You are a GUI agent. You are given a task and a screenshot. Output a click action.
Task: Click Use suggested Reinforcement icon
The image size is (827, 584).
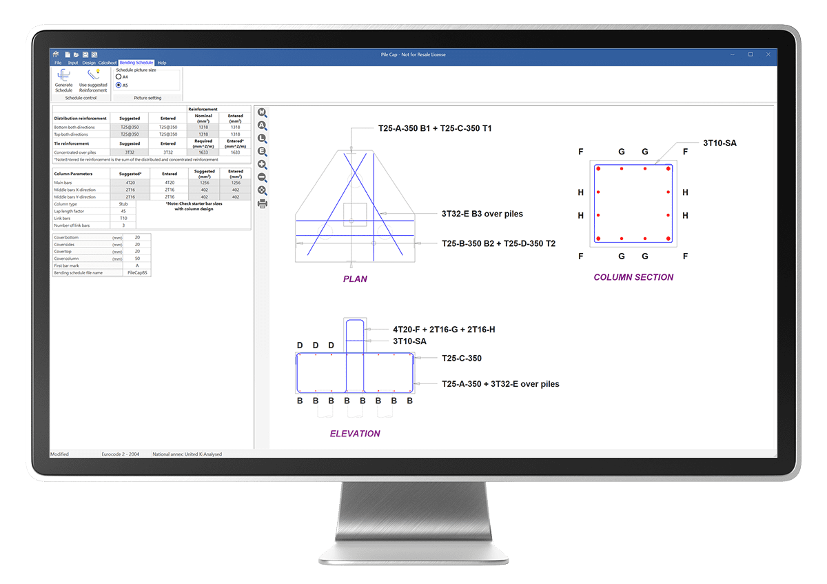tap(93, 76)
